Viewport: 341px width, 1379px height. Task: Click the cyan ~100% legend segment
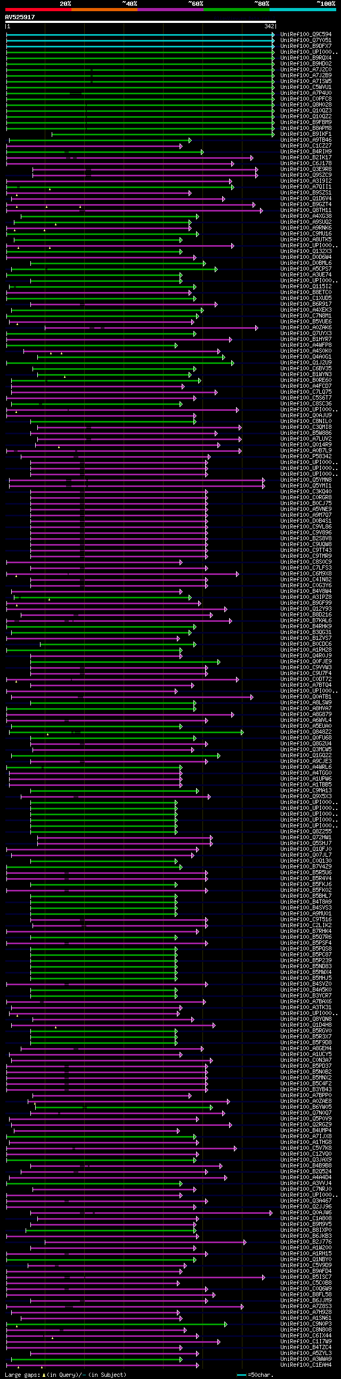pos(303,10)
